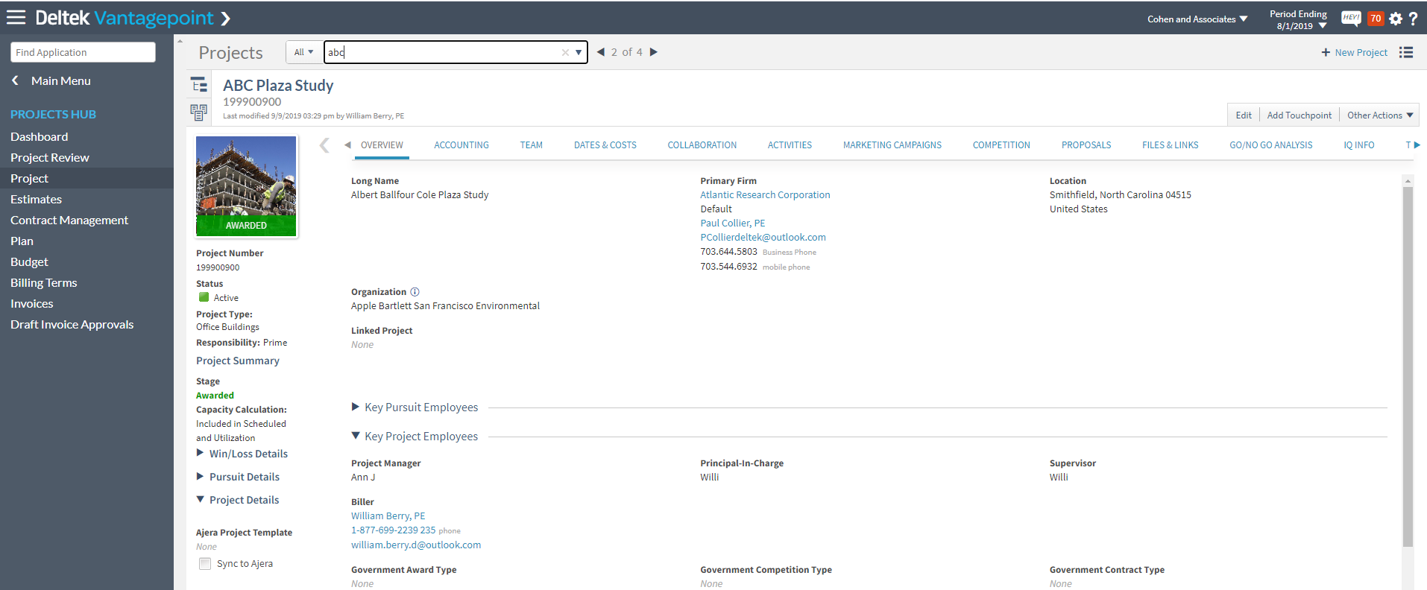
Task: Open the project list view icon
Action: (x=1406, y=52)
